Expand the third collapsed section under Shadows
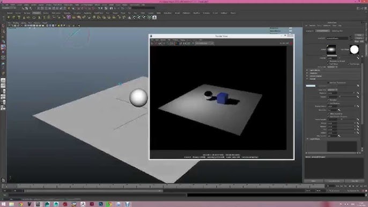The image size is (368, 207). (x=307, y=76)
